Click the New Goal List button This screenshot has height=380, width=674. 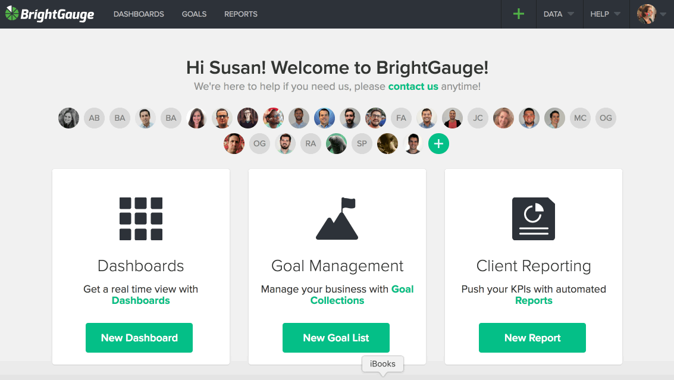coord(336,338)
